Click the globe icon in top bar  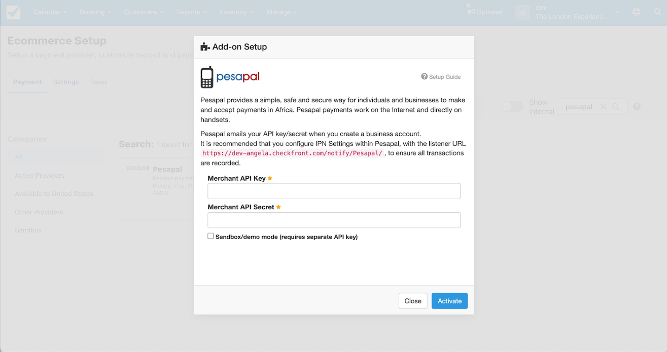[x=636, y=12]
